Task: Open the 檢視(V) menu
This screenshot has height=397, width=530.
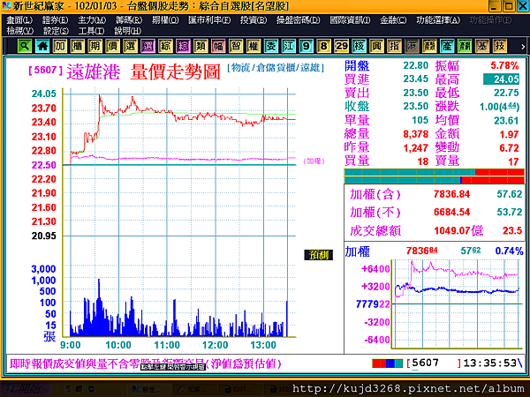Action: pos(20,31)
